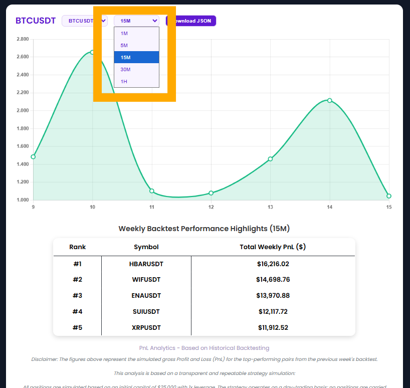Click the 1.000 y-axis label
The image size is (410, 388).
point(23,200)
